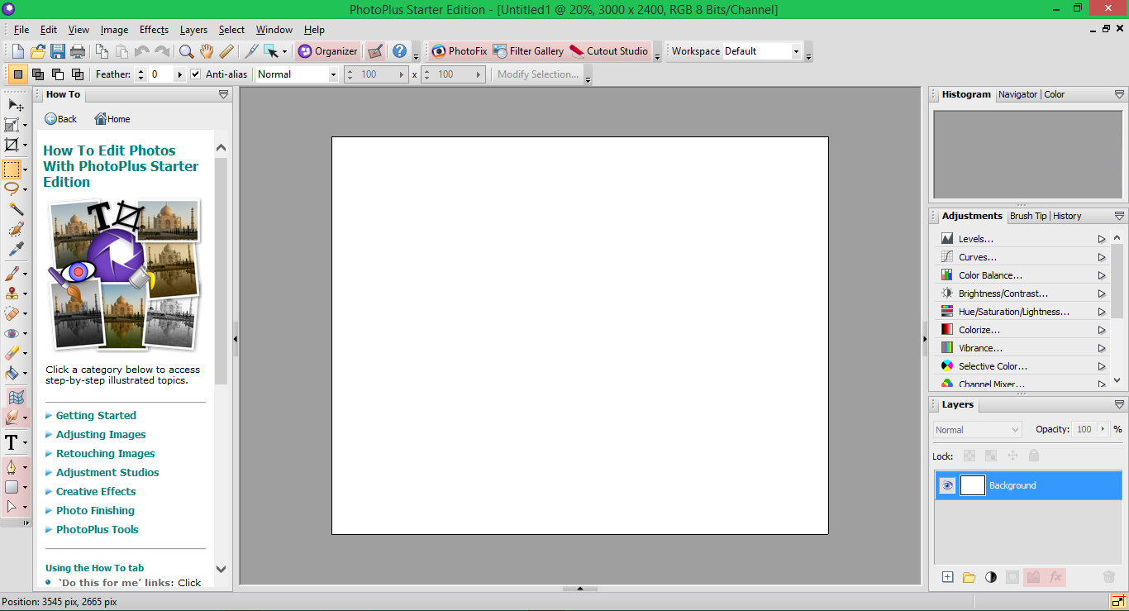Toggle the Anti-alias checkbox
The width and height of the screenshot is (1129, 611).
point(196,74)
